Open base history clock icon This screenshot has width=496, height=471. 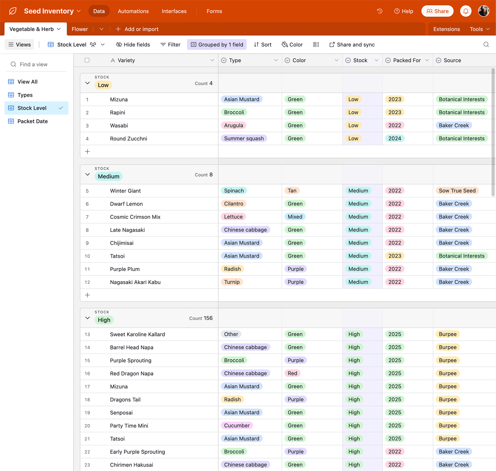[379, 11]
